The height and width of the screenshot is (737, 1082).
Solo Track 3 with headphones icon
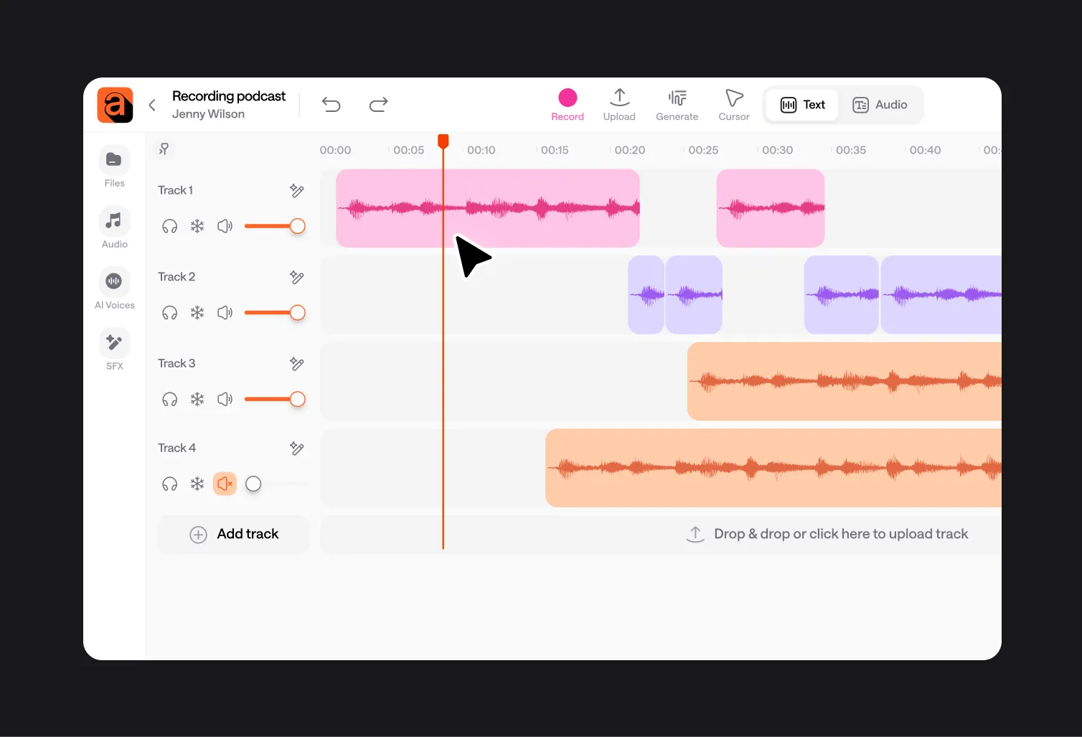coord(170,399)
